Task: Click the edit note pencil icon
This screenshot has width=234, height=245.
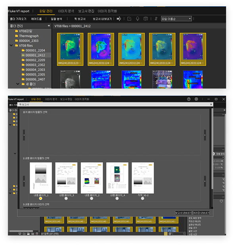Action: click(129, 19)
